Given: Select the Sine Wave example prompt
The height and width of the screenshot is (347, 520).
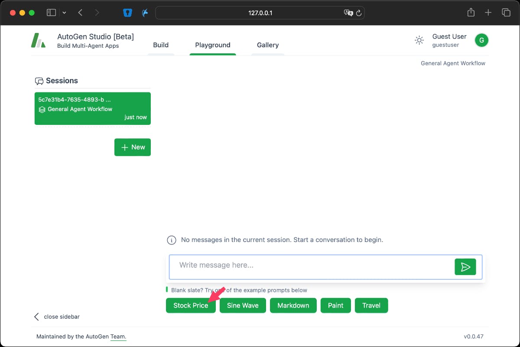Looking at the screenshot, I should (x=243, y=305).
